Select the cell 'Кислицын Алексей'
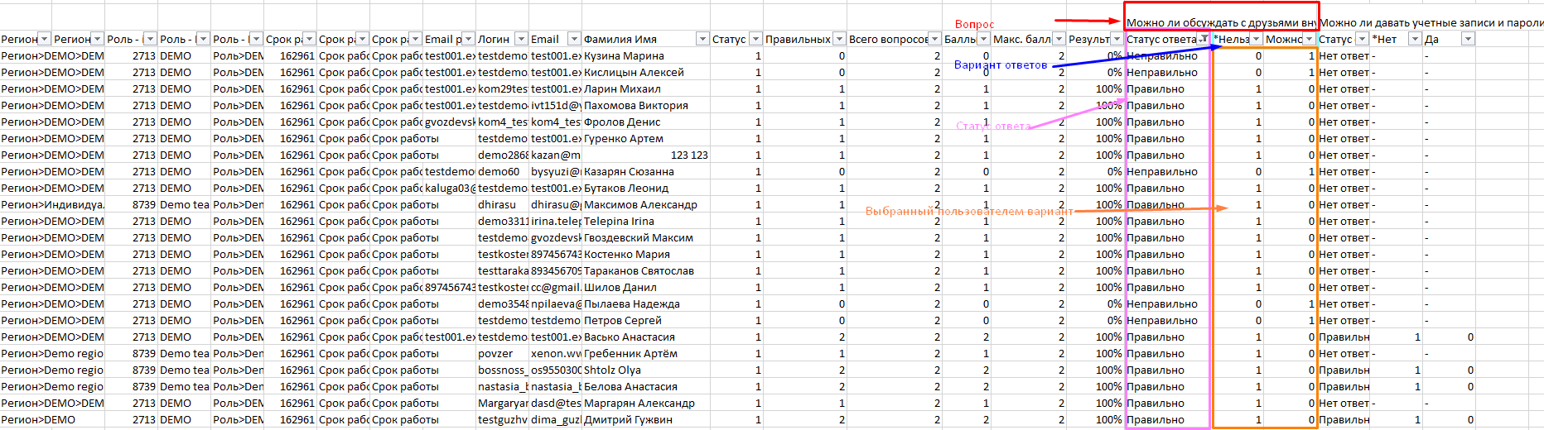 [x=646, y=72]
